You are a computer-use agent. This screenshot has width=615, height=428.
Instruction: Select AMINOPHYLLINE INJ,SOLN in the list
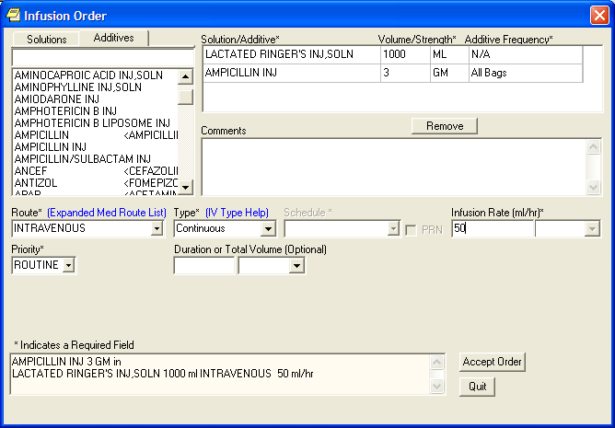(x=95, y=87)
